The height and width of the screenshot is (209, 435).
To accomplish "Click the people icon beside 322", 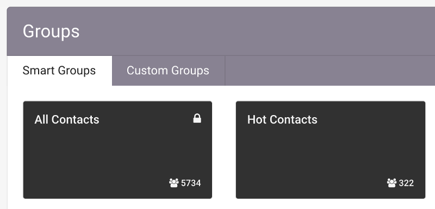I will (x=391, y=183).
